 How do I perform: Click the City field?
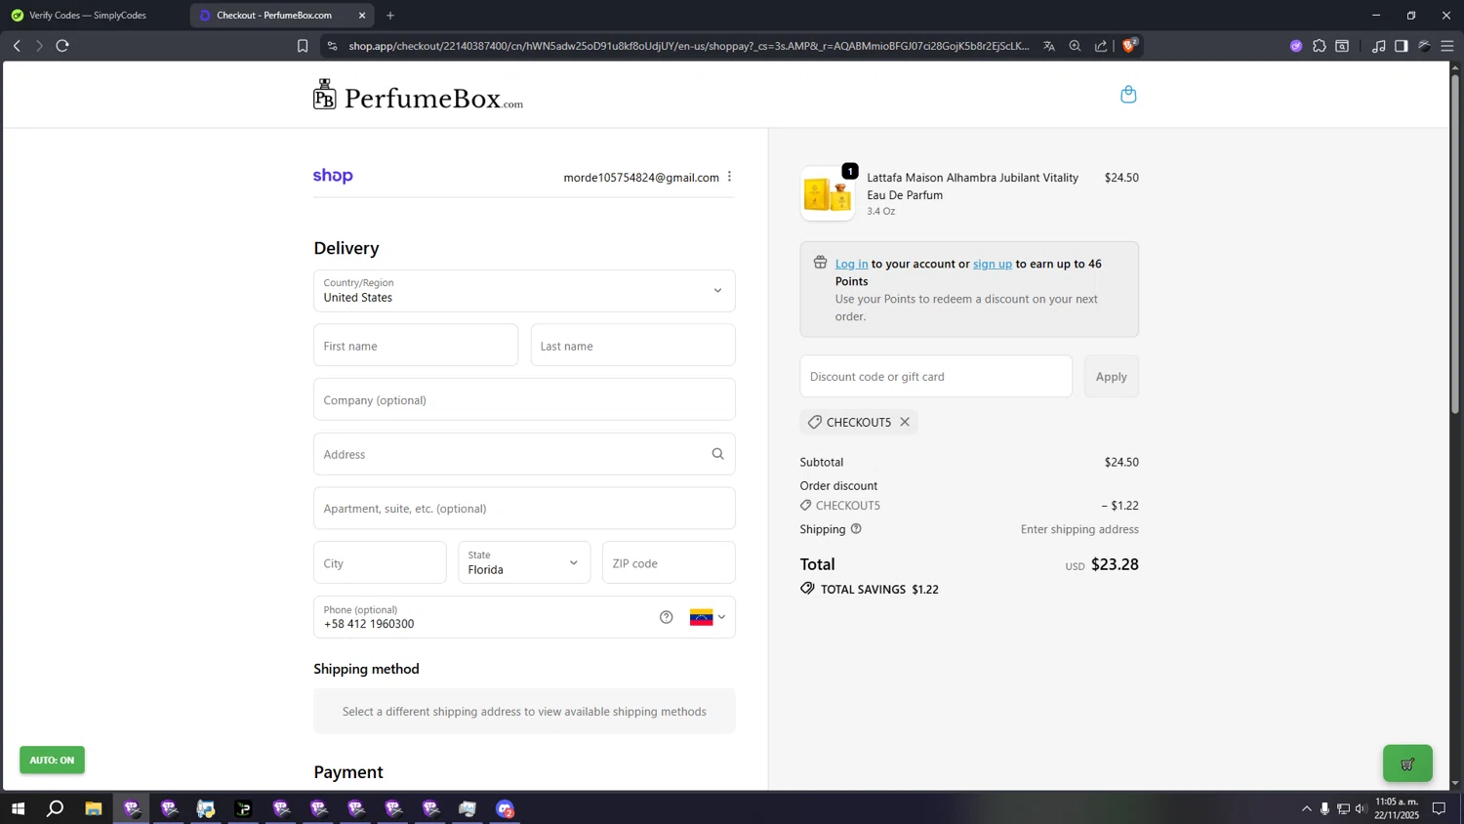click(x=380, y=562)
